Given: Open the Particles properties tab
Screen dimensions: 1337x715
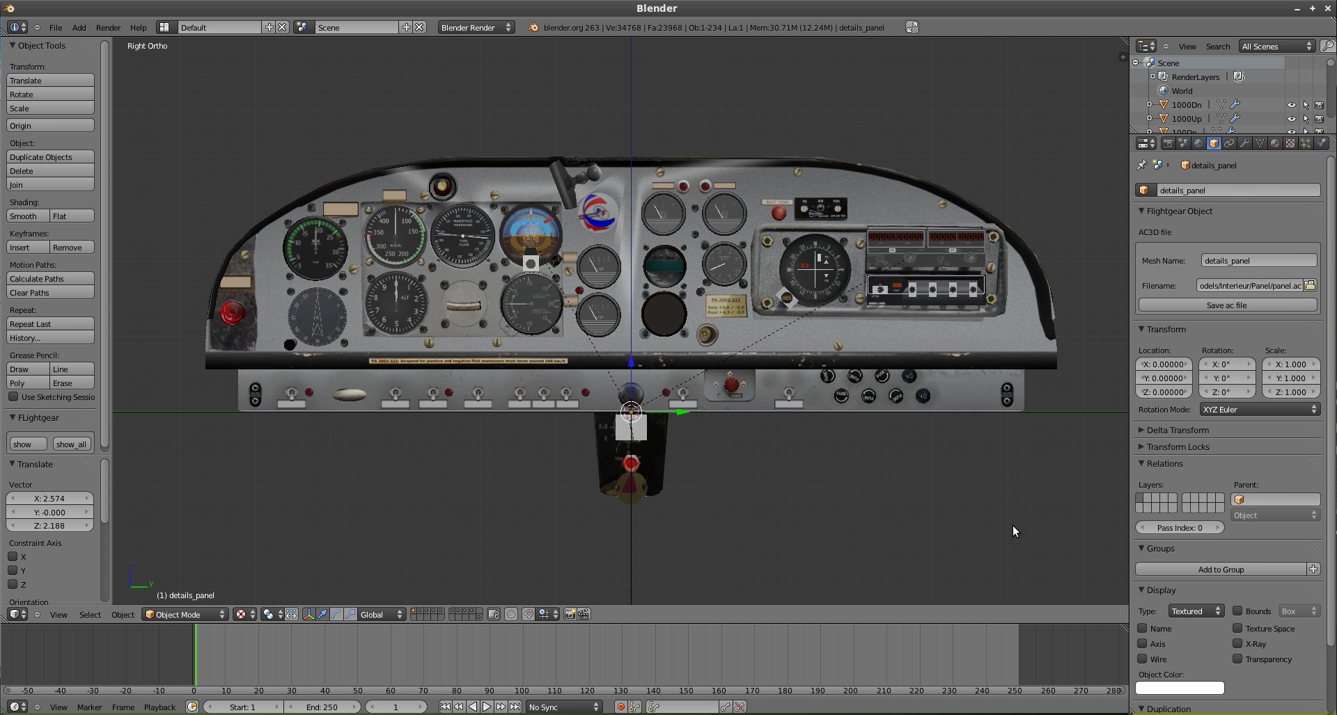Looking at the screenshot, I should (x=1306, y=143).
